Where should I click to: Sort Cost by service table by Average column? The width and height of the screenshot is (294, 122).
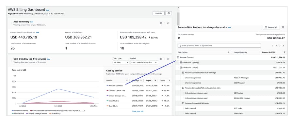(x=141, y=81)
